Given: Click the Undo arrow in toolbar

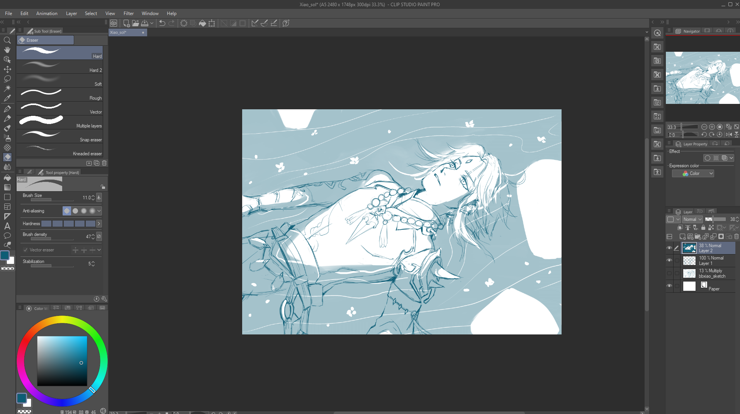Looking at the screenshot, I should 162,23.
